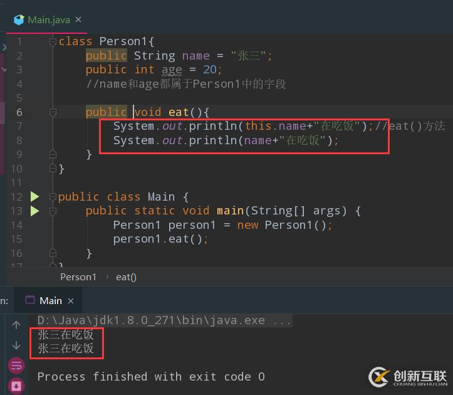Click first console output line '张三在吃饭'
453x395 pixels.
[x=66, y=335]
